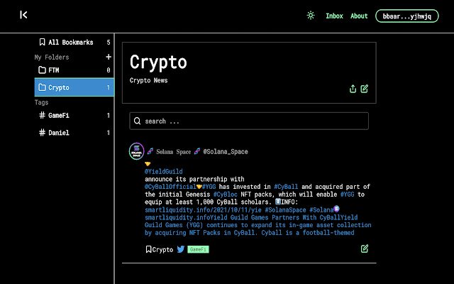Edit the Crypto folder details

pos(364,89)
